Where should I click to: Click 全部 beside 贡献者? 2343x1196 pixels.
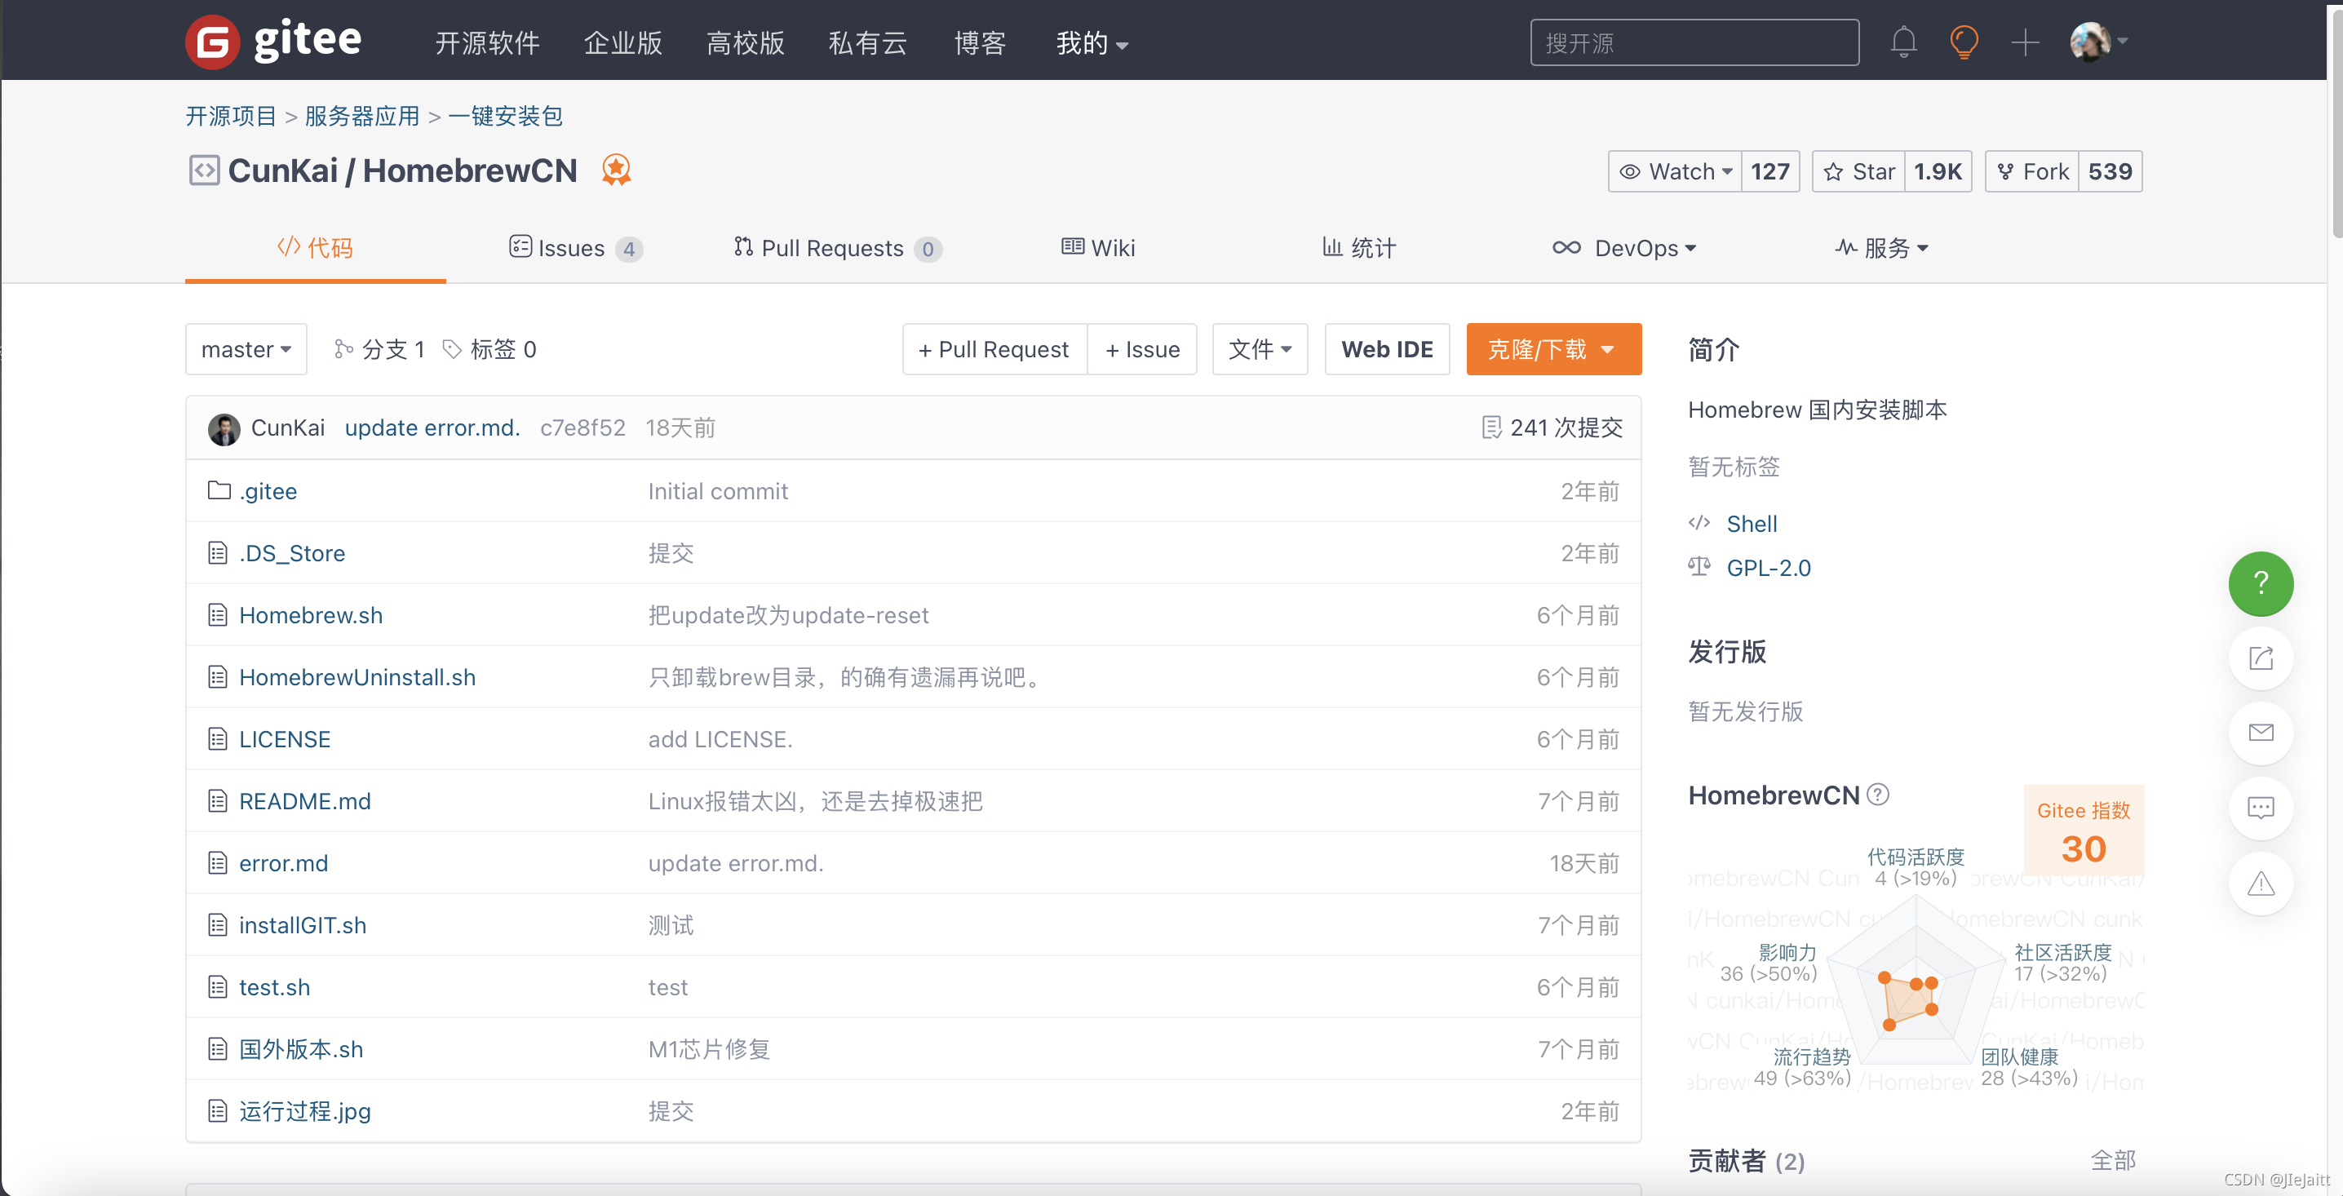tap(2112, 1159)
